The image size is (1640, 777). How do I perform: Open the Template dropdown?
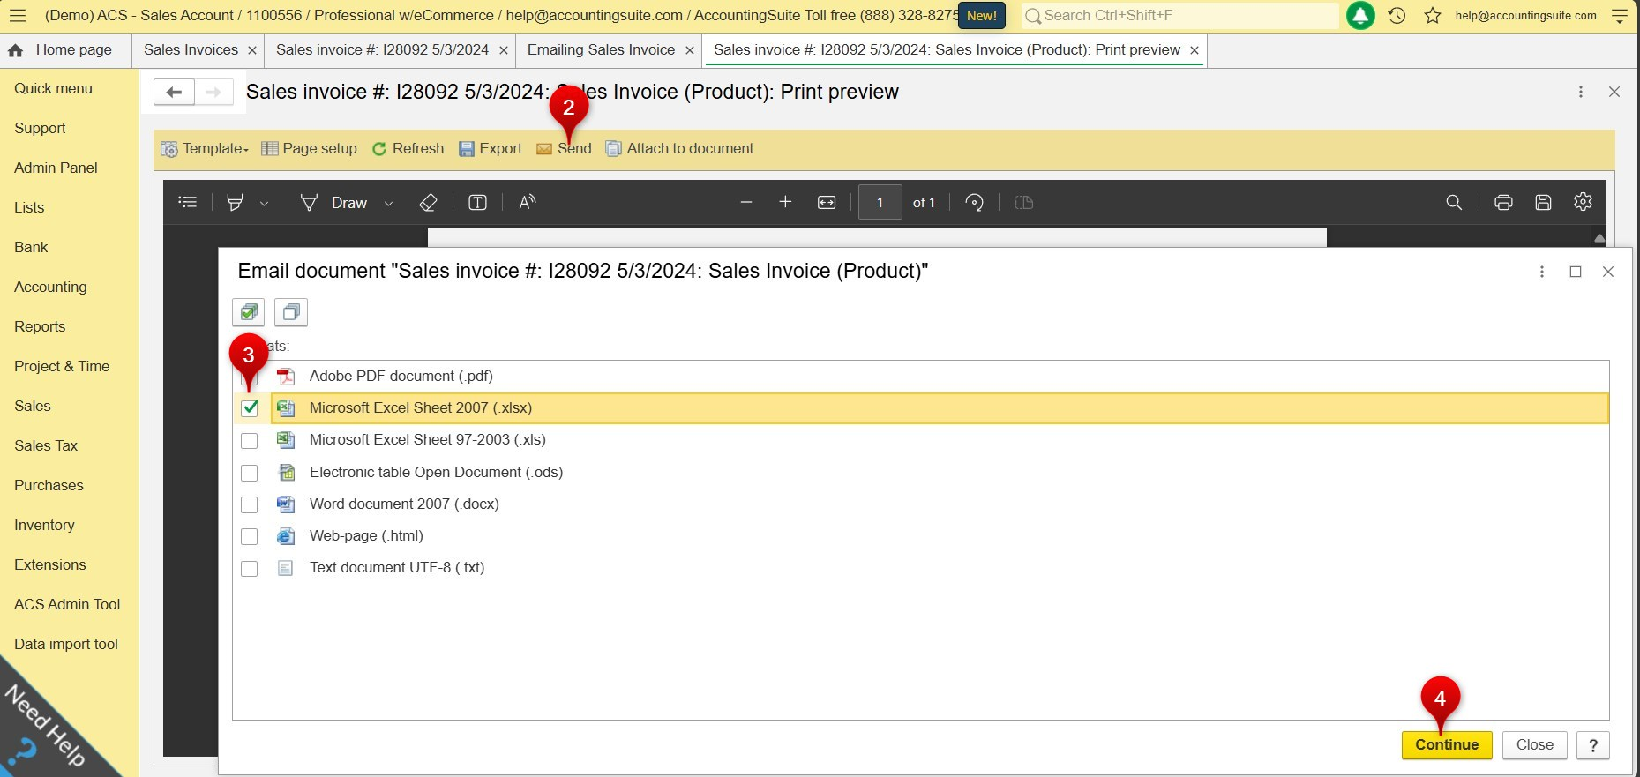(205, 148)
